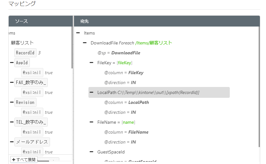Select the LocalPath mapping row

pyautogui.click(x=159, y=92)
